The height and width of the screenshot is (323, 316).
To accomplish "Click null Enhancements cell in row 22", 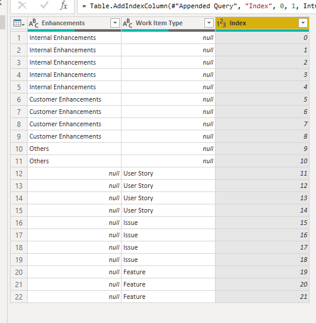I will point(74,297).
